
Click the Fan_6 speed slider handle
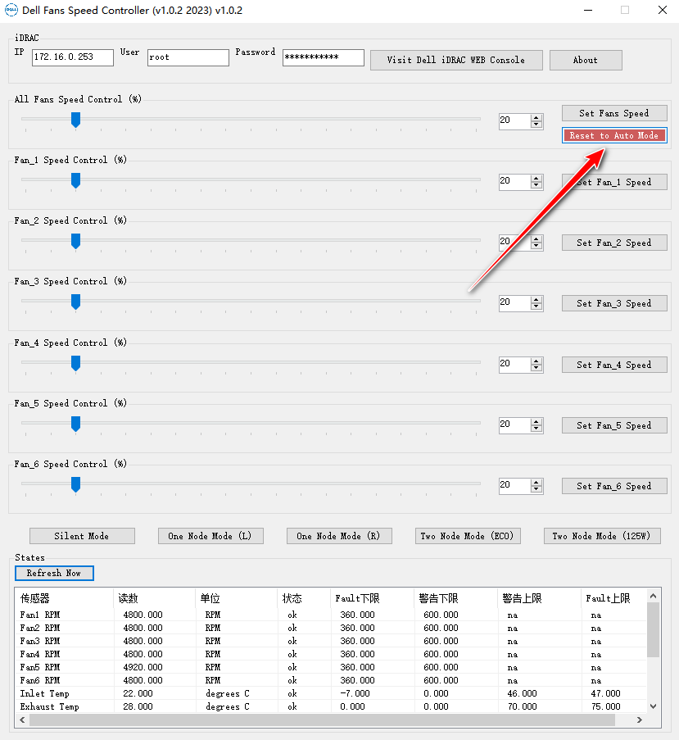(75, 484)
